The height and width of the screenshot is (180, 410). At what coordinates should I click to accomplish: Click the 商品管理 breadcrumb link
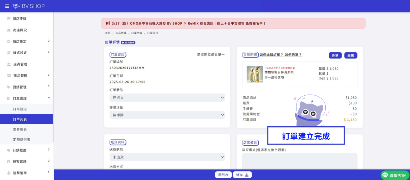121,33
